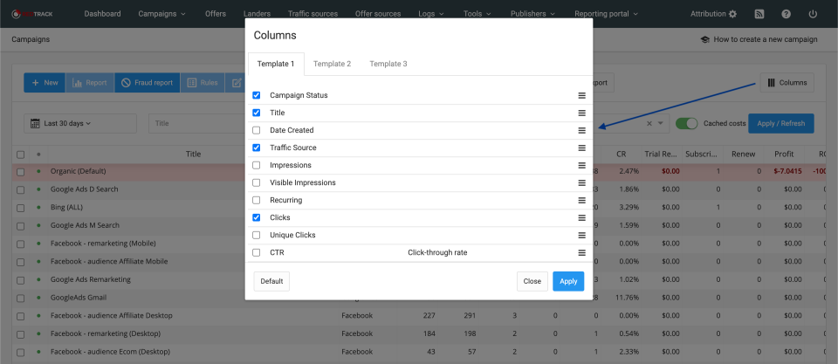Click the power logout icon
The height and width of the screenshot is (364, 838).
(813, 14)
